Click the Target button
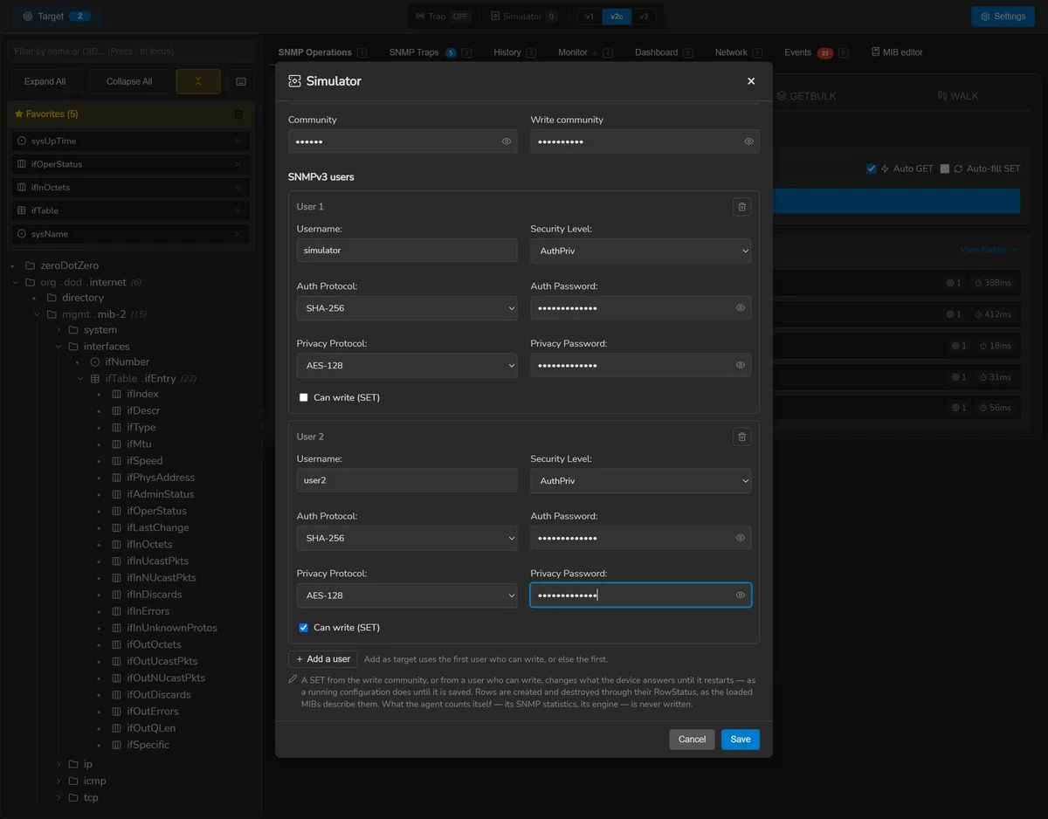This screenshot has height=819, width=1048. tap(57, 17)
